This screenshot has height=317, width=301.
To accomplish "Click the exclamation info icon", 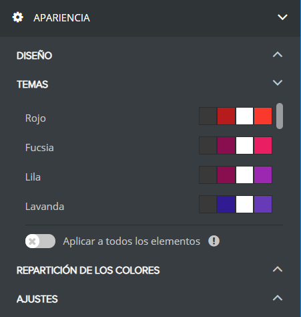I will coord(214,241).
